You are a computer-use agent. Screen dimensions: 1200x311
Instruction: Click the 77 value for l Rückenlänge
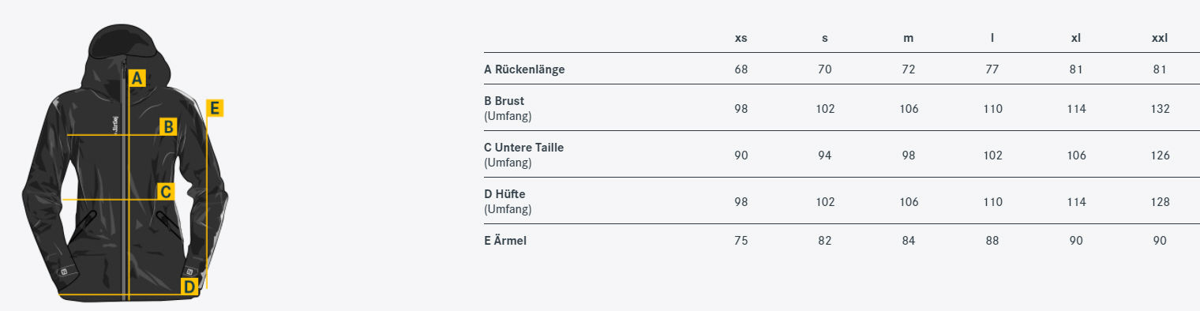tap(992, 69)
